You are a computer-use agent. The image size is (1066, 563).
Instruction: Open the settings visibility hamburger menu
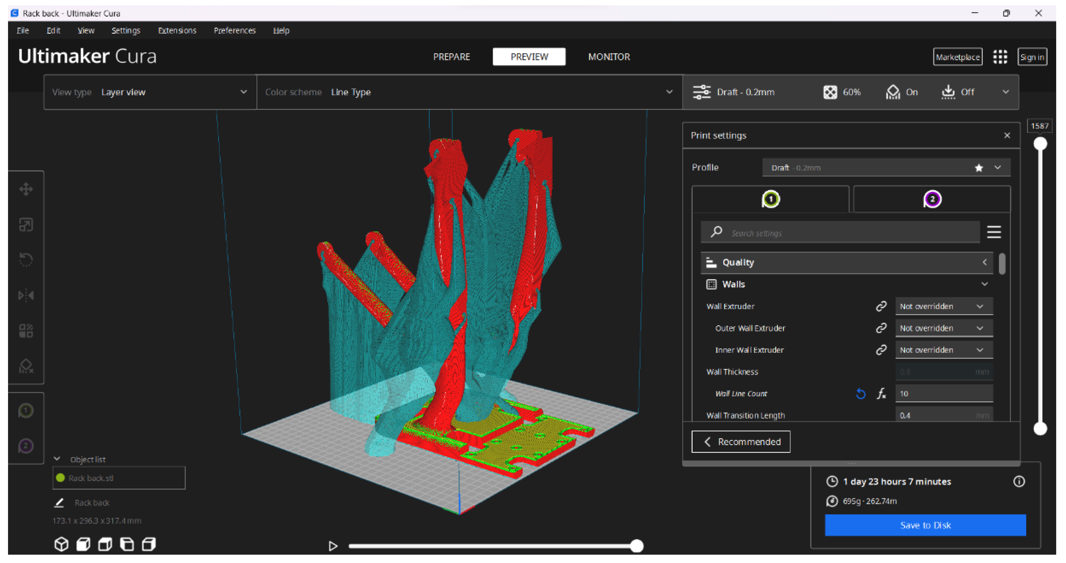click(994, 232)
